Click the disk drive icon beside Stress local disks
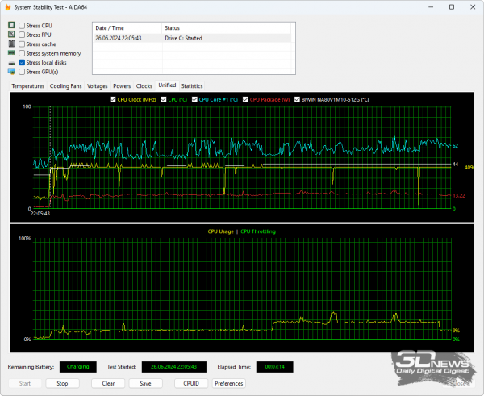Screen dimensions: 484x396 pyautogui.click(x=11, y=62)
